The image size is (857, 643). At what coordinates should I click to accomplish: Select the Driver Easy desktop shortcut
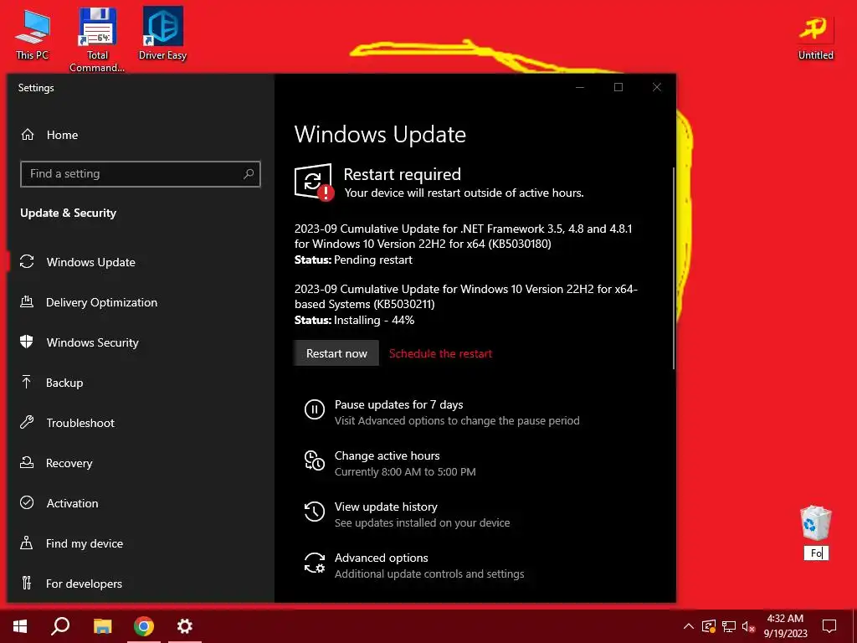point(162,34)
